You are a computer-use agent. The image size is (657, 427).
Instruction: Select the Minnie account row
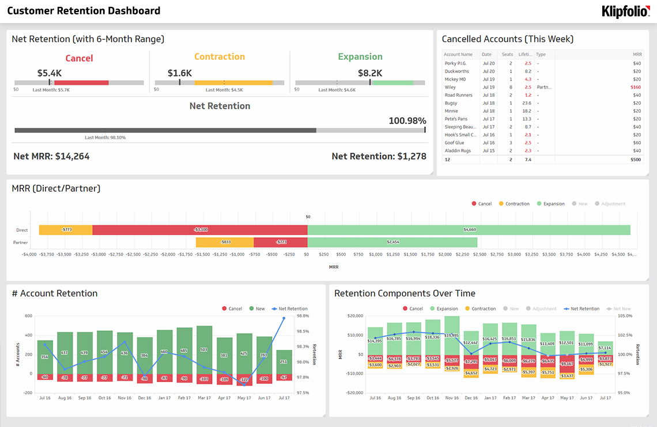coord(543,111)
